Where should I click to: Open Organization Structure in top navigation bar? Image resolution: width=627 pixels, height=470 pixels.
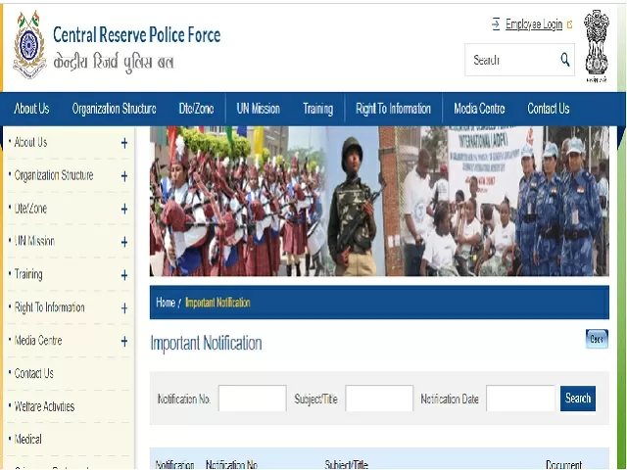[x=114, y=109]
